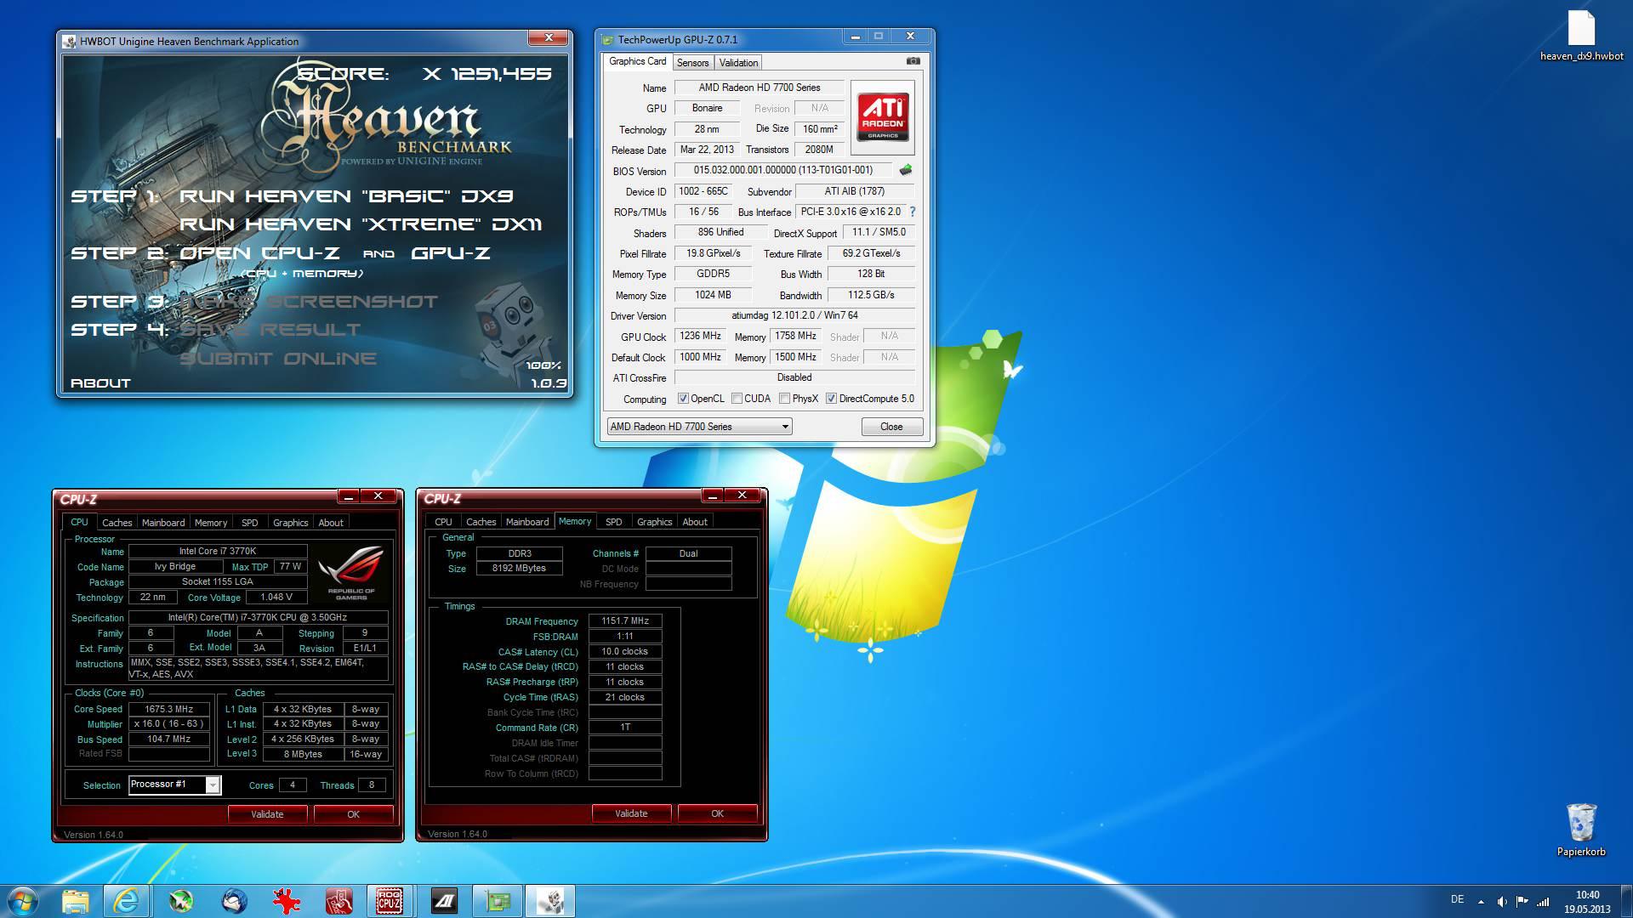Click the speaker volume tray icon
Screen dimensions: 1633x918
(x=1502, y=902)
